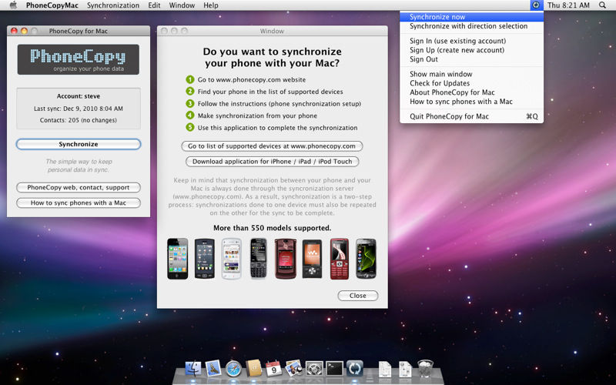Click 'Make synchronization from your phone' step
The image size is (616, 385).
click(257, 115)
